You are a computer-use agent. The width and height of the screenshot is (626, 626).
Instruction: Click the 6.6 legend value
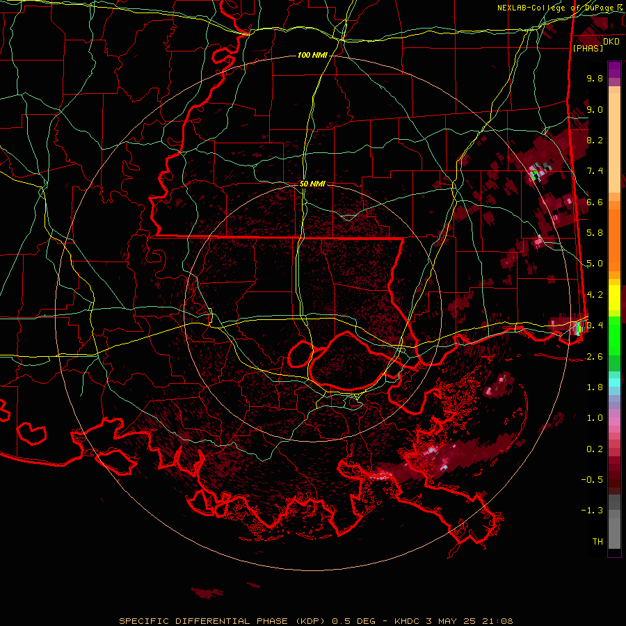pos(595,202)
